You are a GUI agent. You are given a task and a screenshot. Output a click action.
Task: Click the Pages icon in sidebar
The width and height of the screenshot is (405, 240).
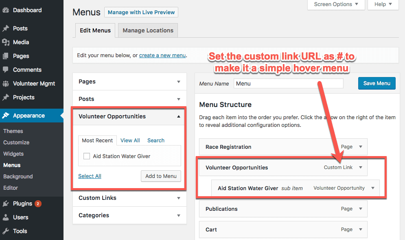click(6, 56)
